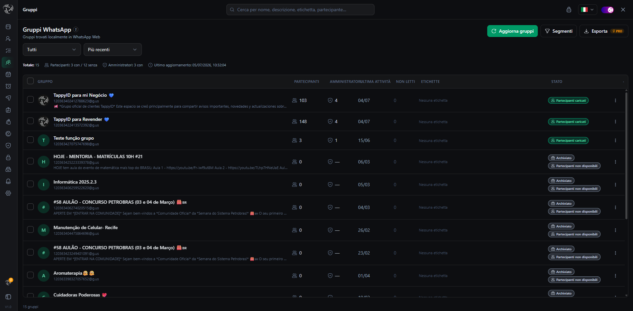Select the Groups sidebar icon
The image size is (633, 311).
(x=8, y=62)
